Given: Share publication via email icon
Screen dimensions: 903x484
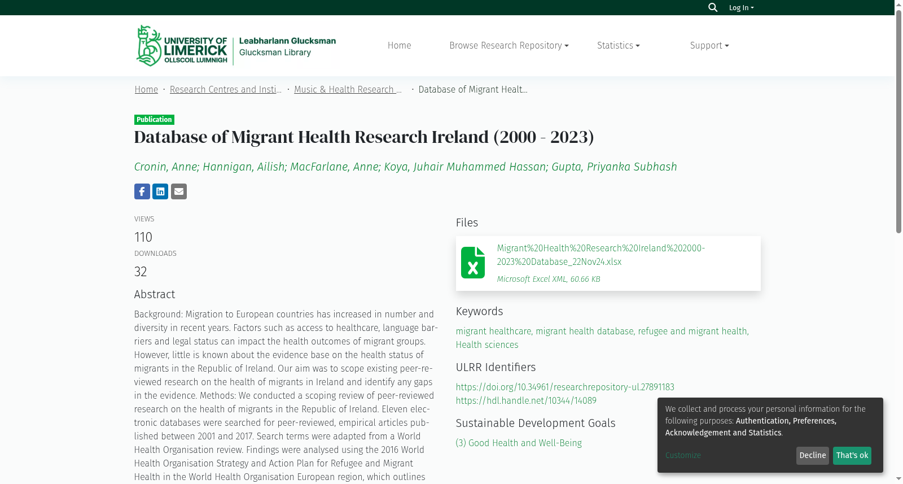Looking at the screenshot, I should (179, 191).
